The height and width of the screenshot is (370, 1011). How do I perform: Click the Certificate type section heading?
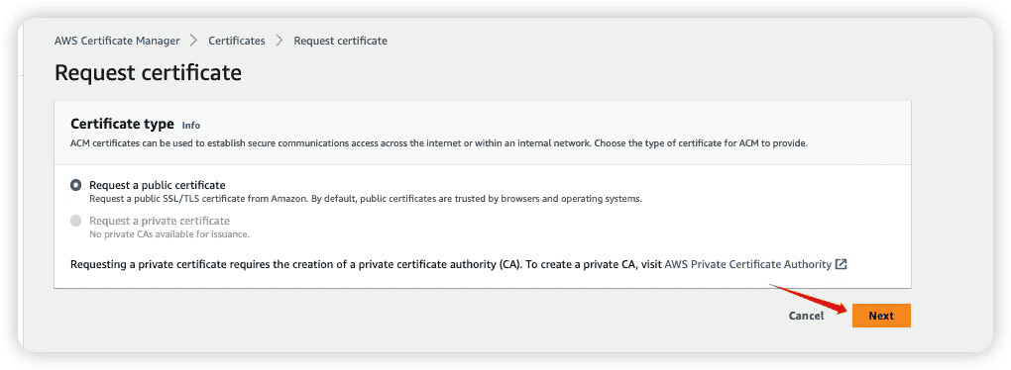coord(122,124)
